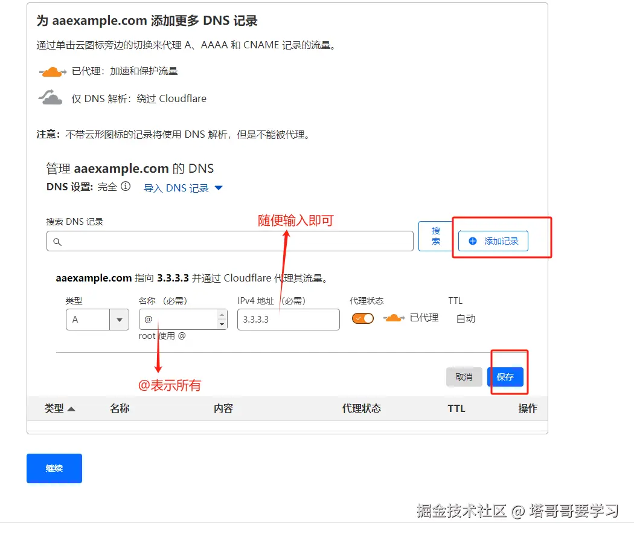Click the magnifier icon in the search field
The height and width of the screenshot is (534, 634).
click(x=57, y=242)
